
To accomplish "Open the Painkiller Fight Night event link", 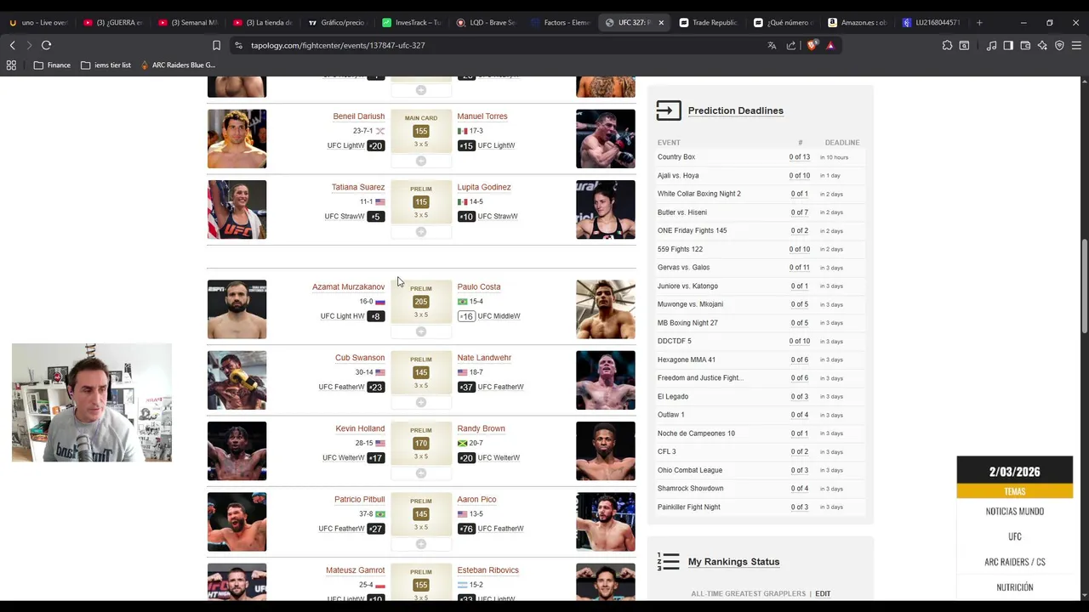I will click(x=688, y=507).
